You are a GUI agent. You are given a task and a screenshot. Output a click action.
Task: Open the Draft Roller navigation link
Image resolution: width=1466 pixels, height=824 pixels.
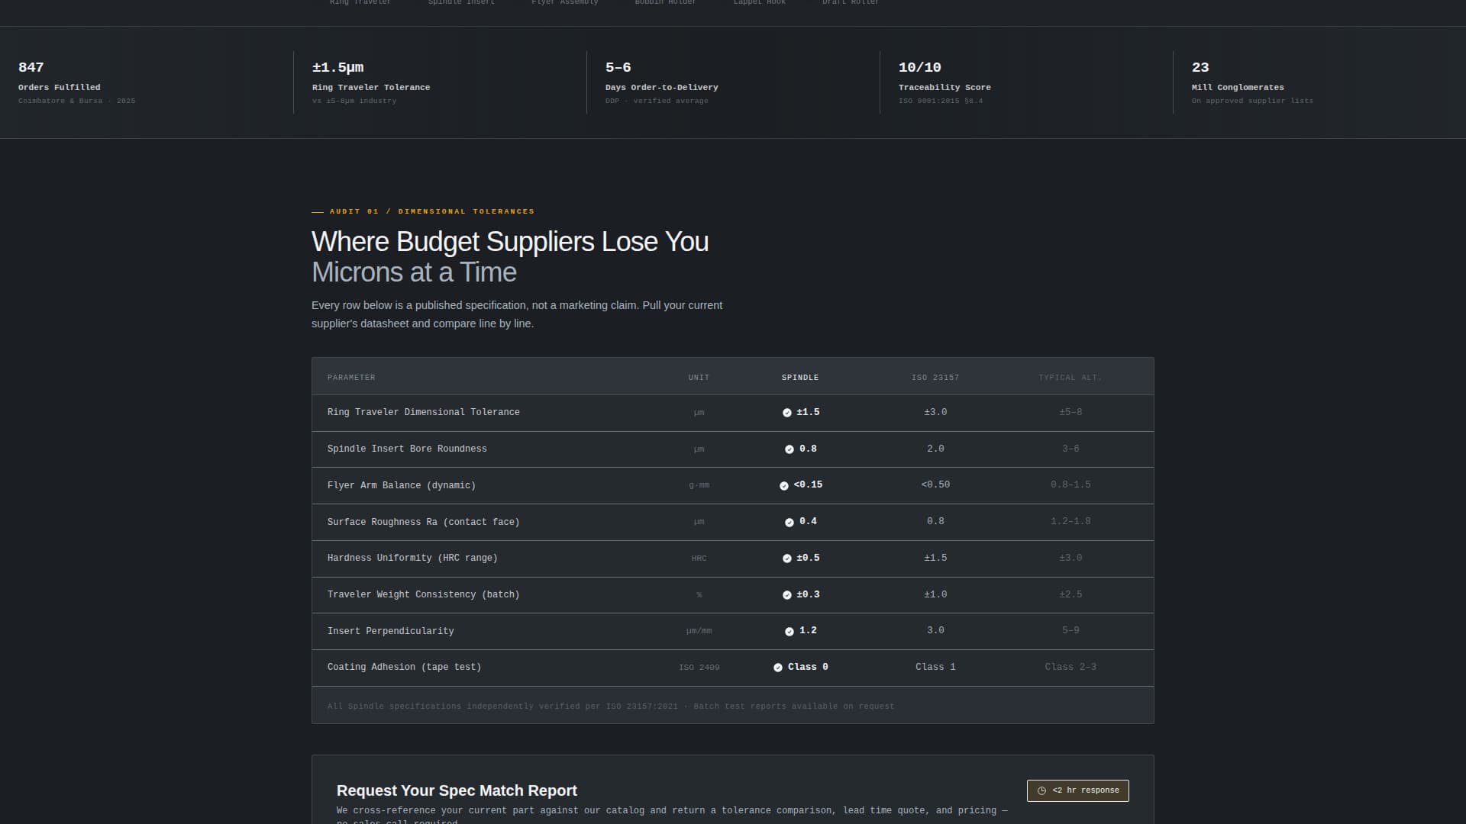(851, 3)
